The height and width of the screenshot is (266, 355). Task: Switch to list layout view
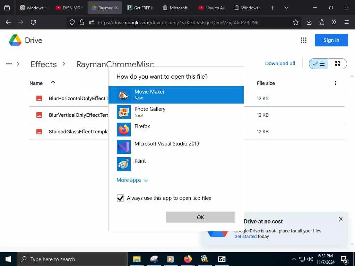[319, 64]
